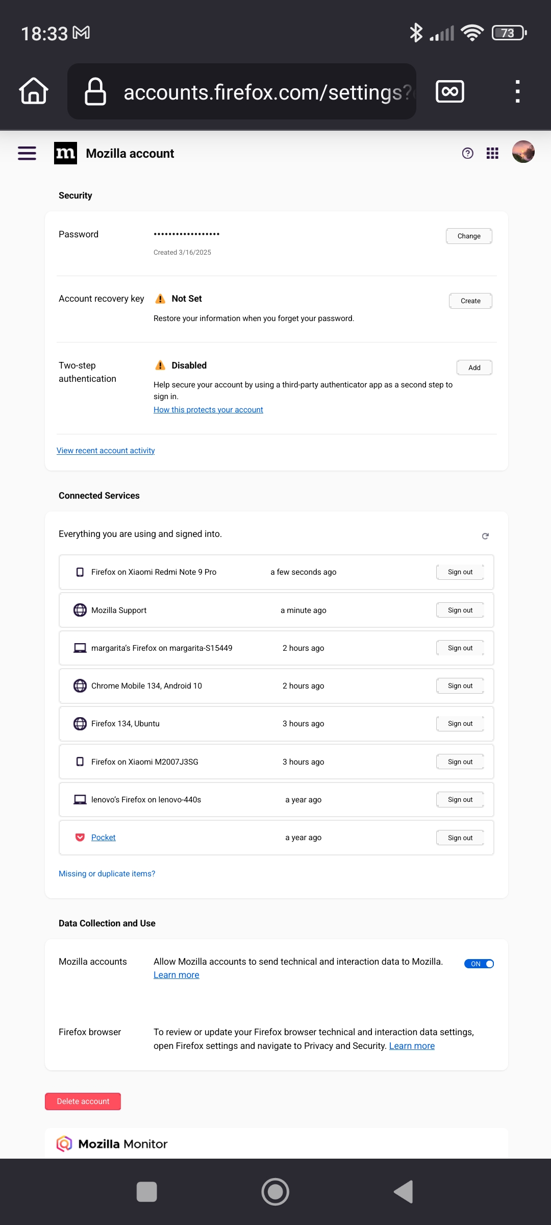Sign out Firefox 134, Ubuntu
This screenshot has height=1225, width=551.
point(460,724)
